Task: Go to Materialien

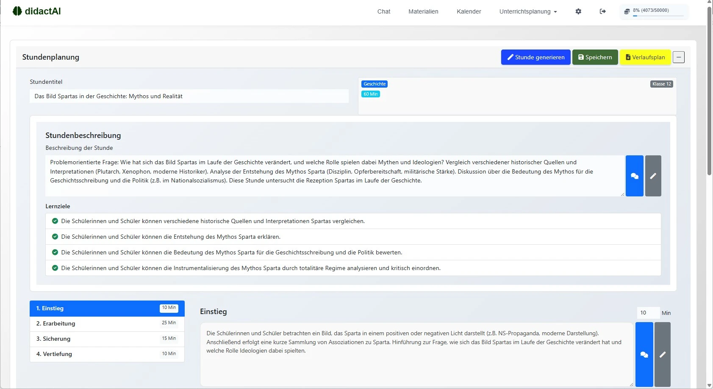Action: click(423, 11)
